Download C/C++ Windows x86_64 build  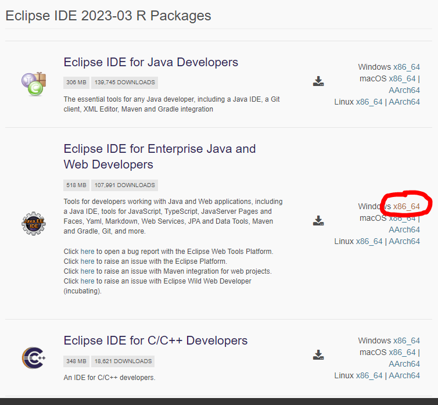(x=407, y=341)
